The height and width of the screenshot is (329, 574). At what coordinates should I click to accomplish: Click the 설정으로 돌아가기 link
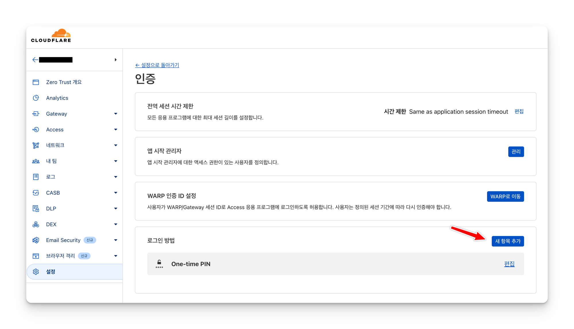tap(157, 65)
